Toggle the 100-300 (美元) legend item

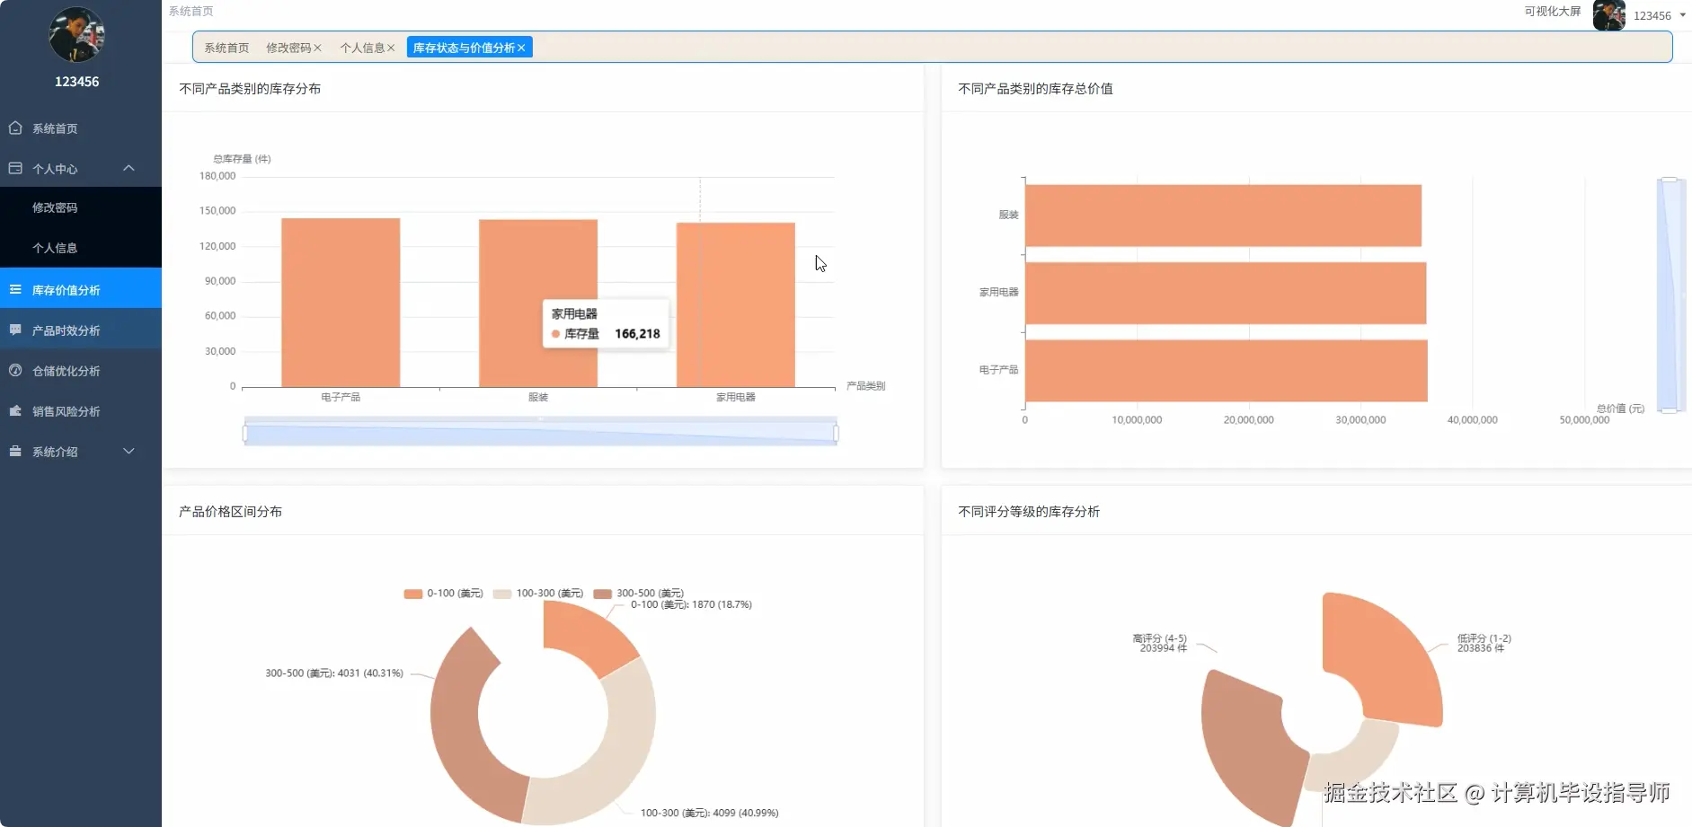(538, 594)
